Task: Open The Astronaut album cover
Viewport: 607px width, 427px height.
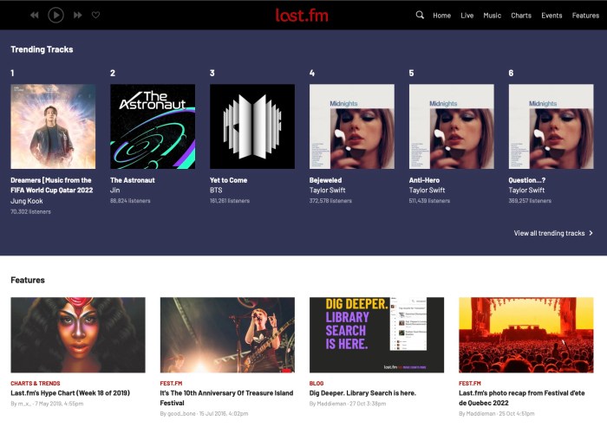Action: click(153, 126)
